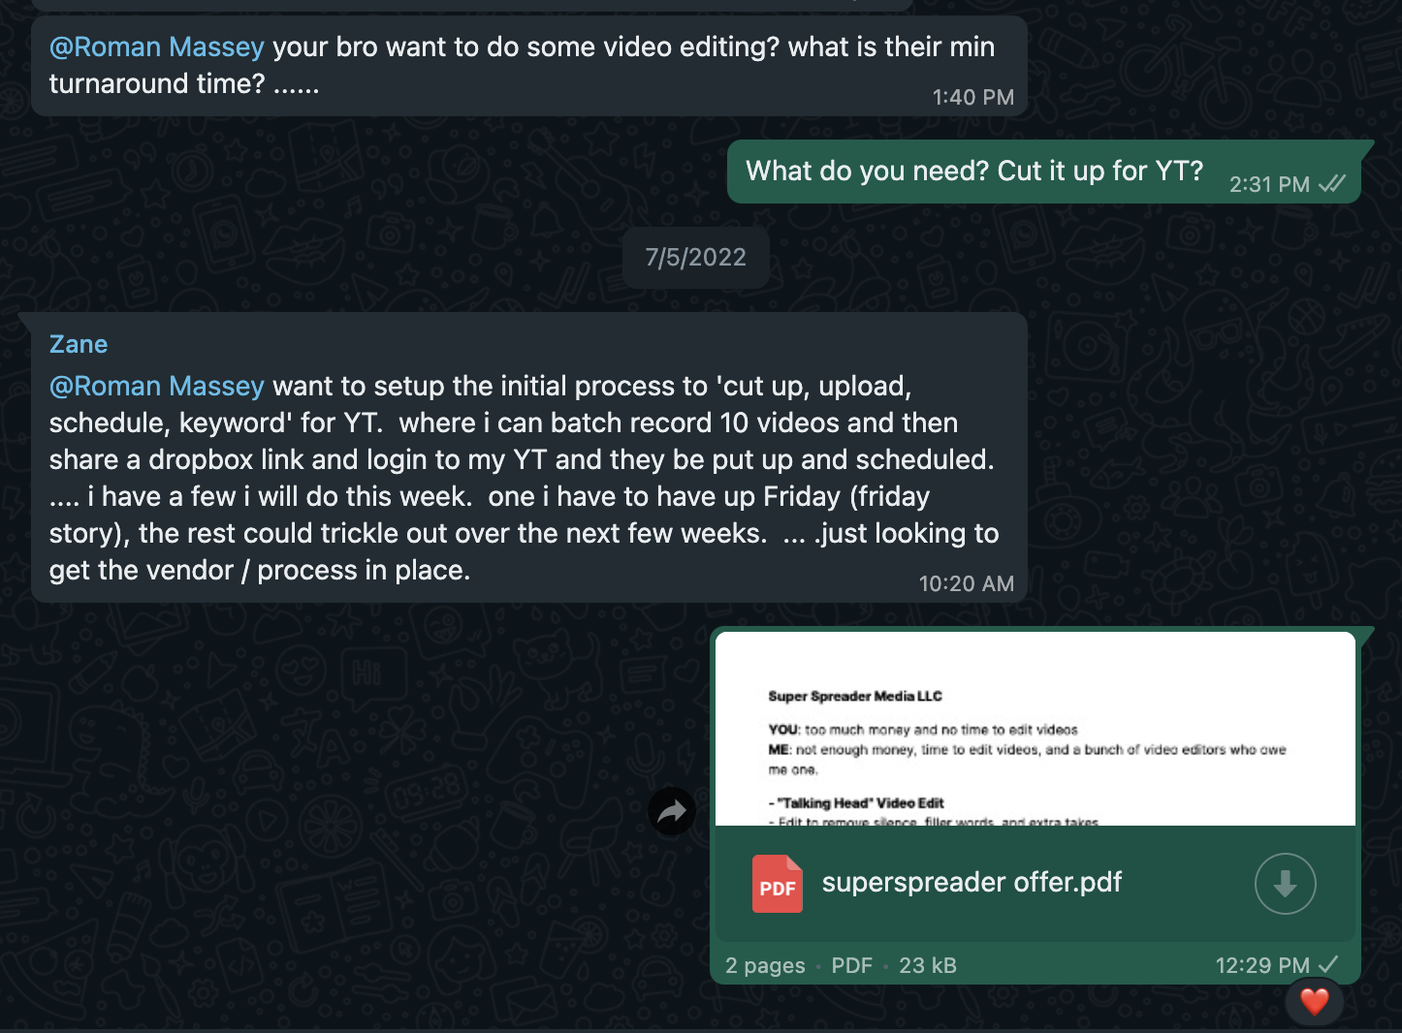
Task: Open the PDF preview thumbnail
Action: [1035, 729]
